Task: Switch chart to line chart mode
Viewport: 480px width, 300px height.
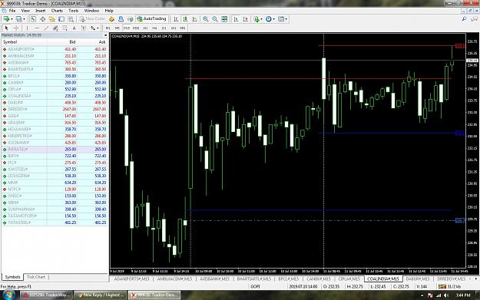Action: (x=195, y=19)
